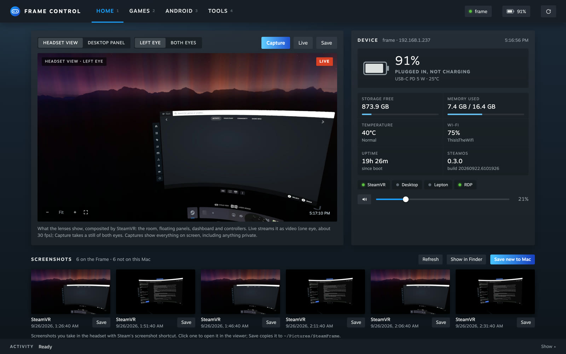Toggle the Lepton service chip
This screenshot has width=566, height=354.
point(438,185)
